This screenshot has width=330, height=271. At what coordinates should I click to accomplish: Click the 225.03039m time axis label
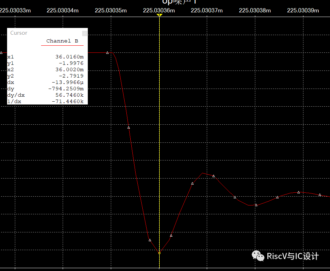pos(303,10)
